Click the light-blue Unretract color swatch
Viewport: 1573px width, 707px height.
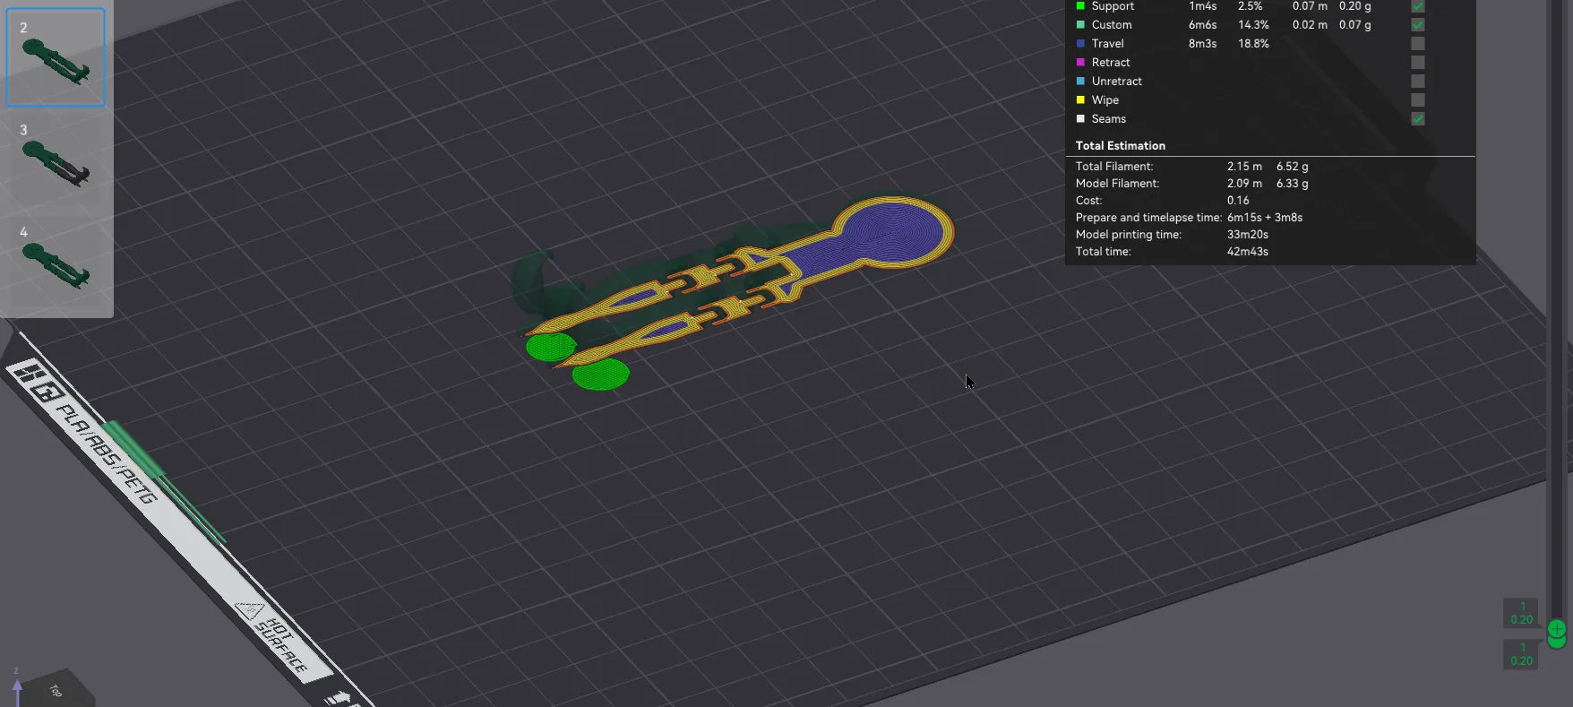pos(1080,82)
